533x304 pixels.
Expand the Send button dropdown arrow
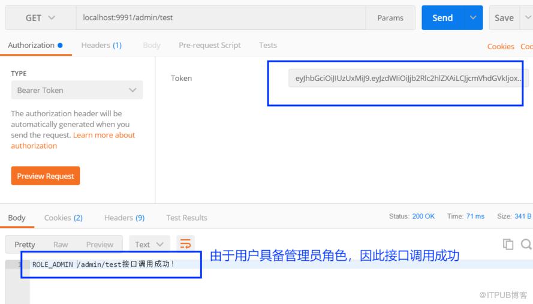coord(473,17)
